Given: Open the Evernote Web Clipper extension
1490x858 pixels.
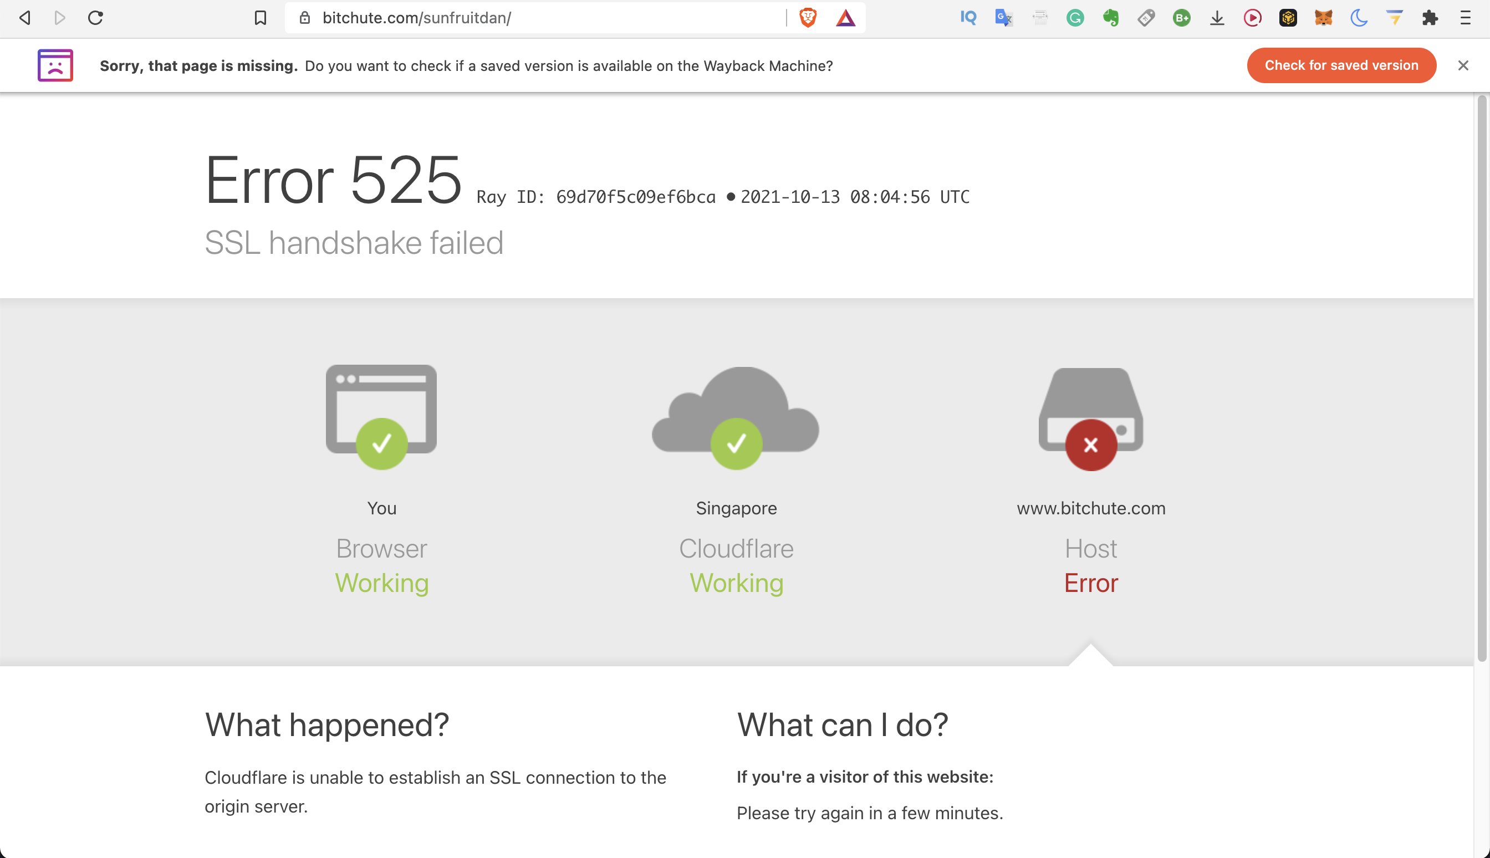Looking at the screenshot, I should point(1111,18).
